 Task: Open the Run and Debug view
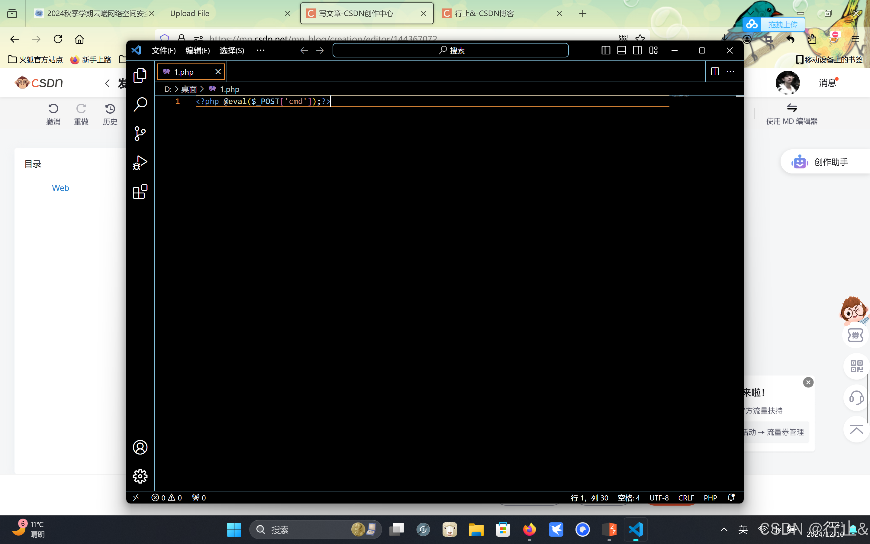click(140, 163)
